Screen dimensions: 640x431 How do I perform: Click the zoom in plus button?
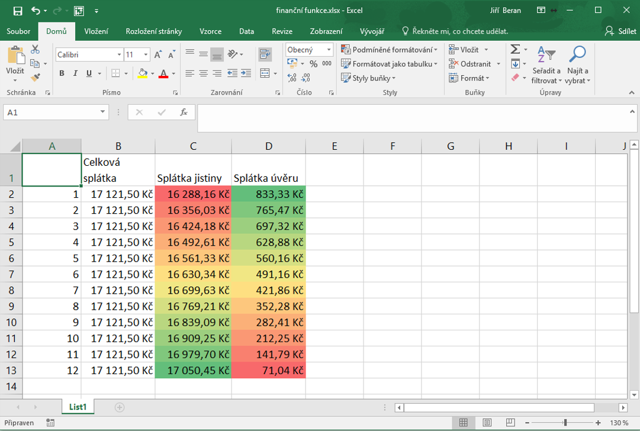tap(598, 423)
